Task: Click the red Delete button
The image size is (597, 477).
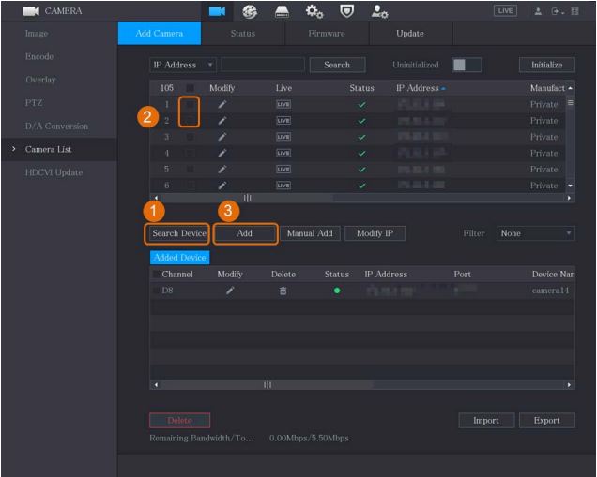Action: point(179,421)
